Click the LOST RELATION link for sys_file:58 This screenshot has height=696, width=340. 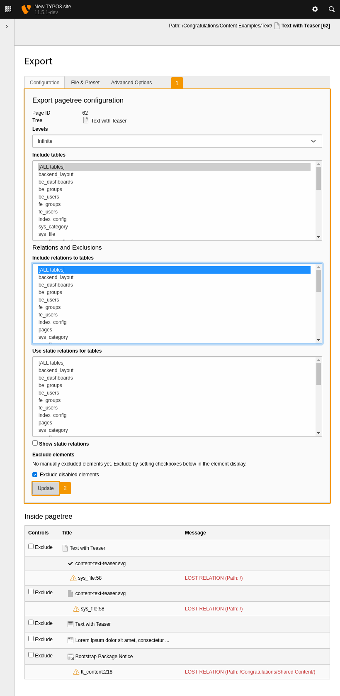click(x=214, y=578)
